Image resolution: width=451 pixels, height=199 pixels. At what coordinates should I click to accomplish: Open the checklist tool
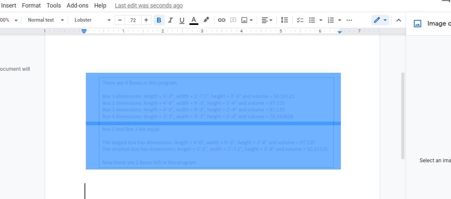click(x=300, y=20)
